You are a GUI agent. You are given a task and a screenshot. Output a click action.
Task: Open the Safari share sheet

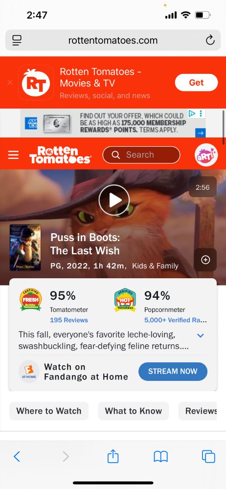(x=113, y=457)
